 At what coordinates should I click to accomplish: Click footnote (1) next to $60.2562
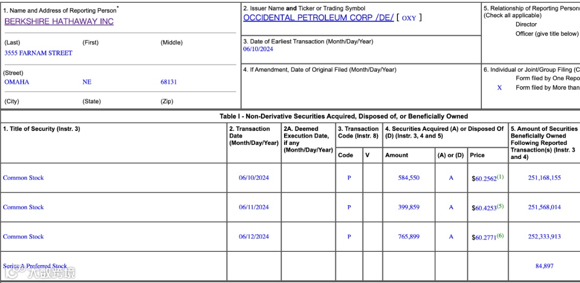[x=500, y=177]
